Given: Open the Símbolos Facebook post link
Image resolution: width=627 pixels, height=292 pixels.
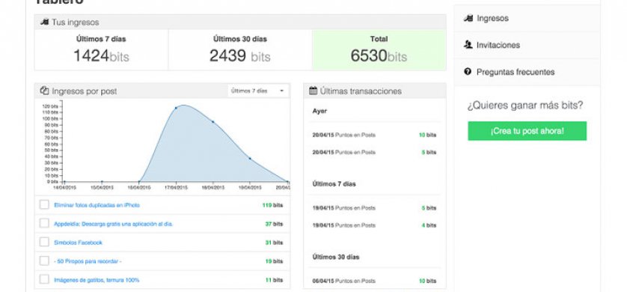Looking at the screenshot, I should tap(78, 243).
